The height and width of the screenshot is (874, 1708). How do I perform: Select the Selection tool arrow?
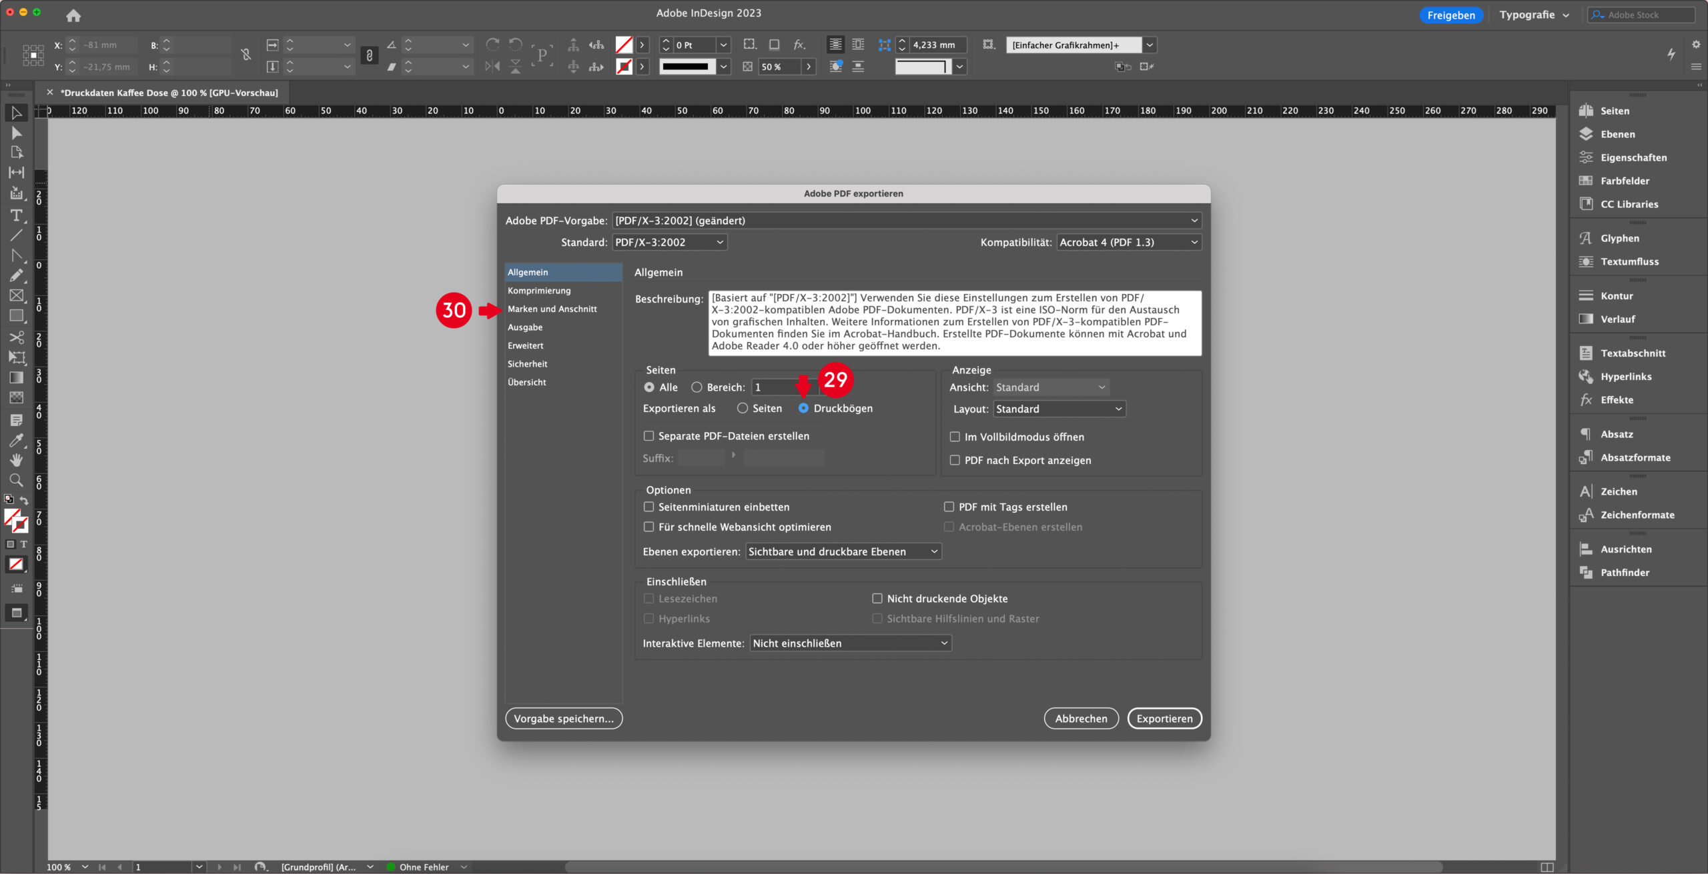(16, 113)
